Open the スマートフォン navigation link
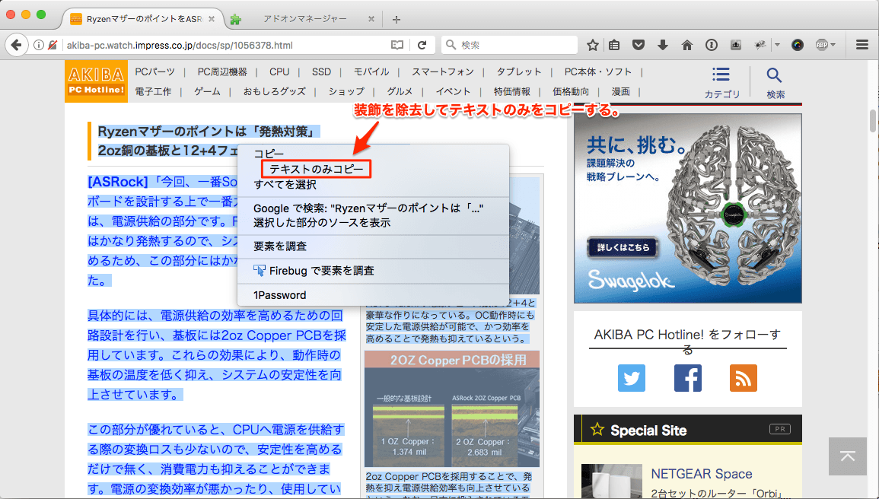The height and width of the screenshot is (499, 879). pyautogui.click(x=443, y=72)
